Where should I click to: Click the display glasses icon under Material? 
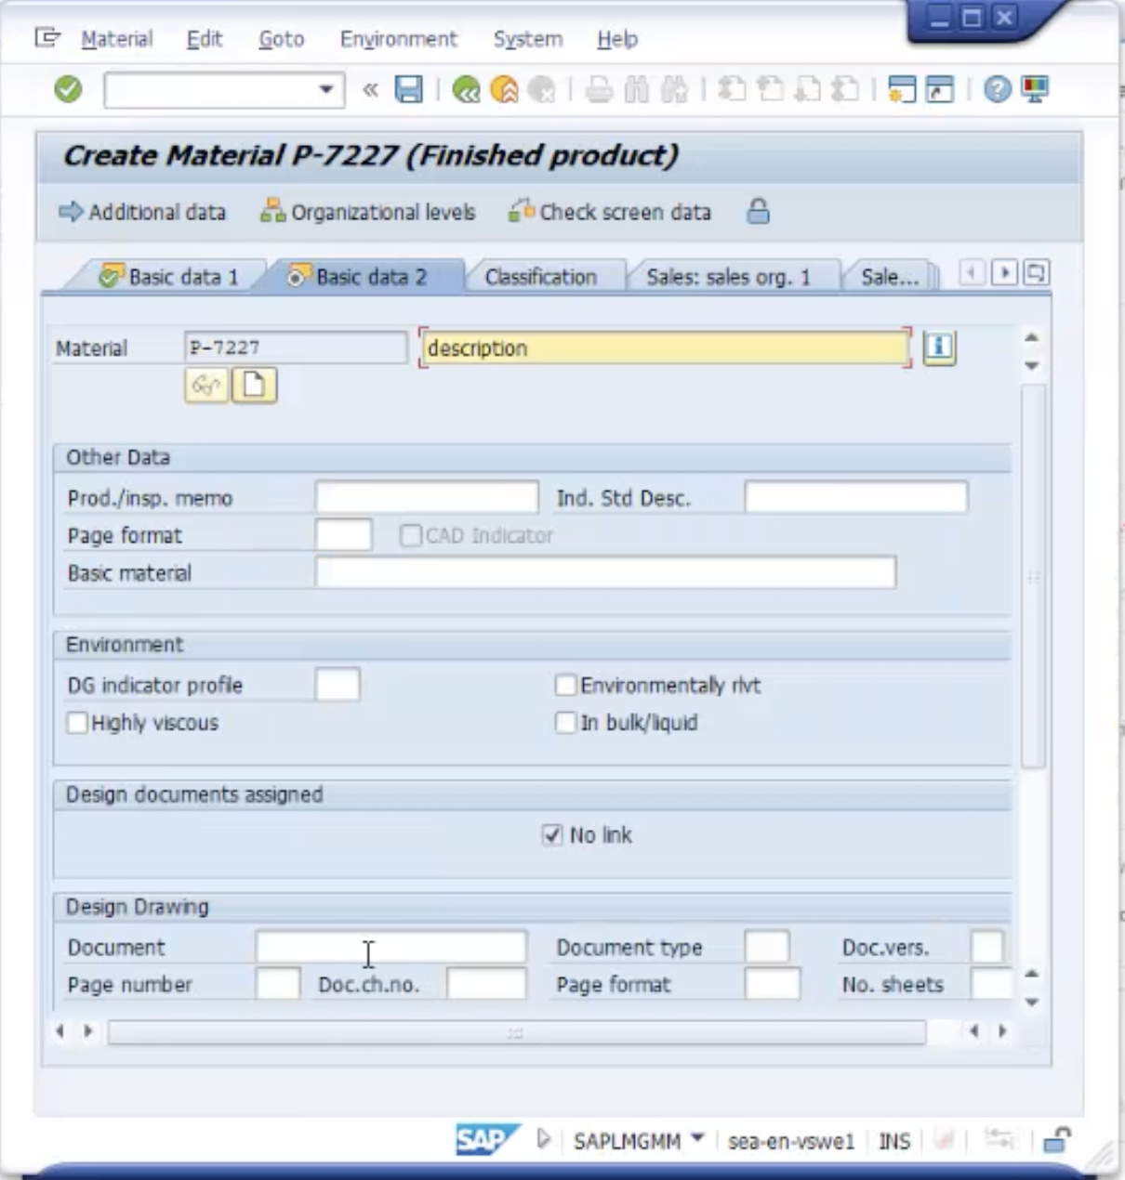coord(205,387)
